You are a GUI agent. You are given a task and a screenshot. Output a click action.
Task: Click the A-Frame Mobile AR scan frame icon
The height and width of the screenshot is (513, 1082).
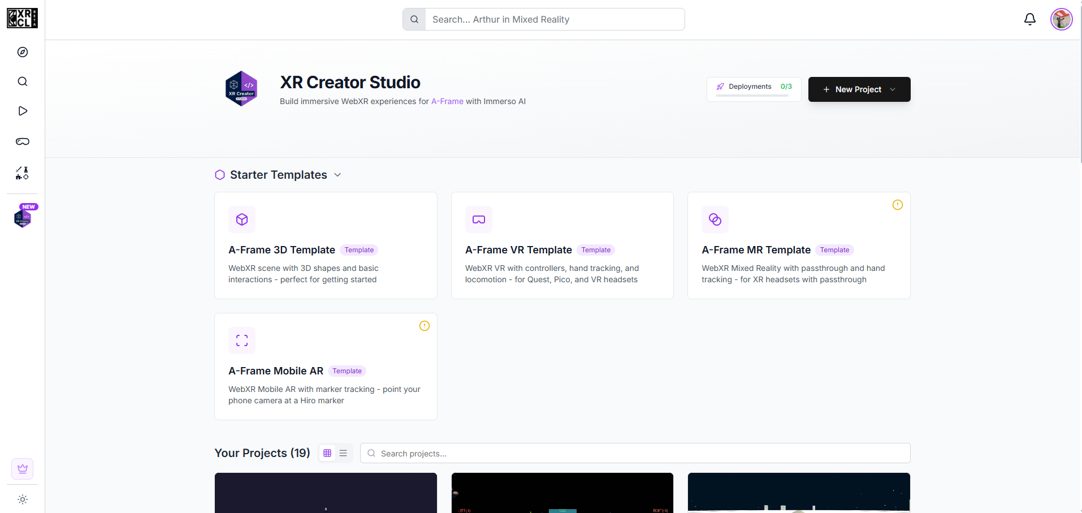(x=242, y=340)
